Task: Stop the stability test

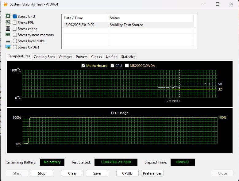Action: pyautogui.click(x=42, y=173)
